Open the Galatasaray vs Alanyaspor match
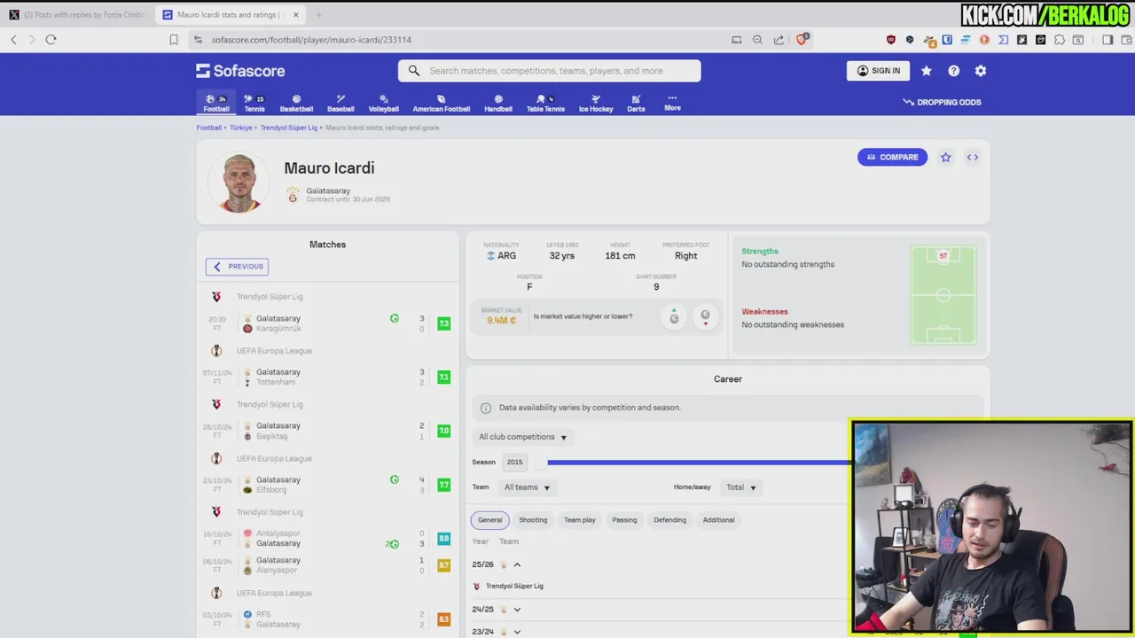This screenshot has width=1135, height=638. (327, 565)
